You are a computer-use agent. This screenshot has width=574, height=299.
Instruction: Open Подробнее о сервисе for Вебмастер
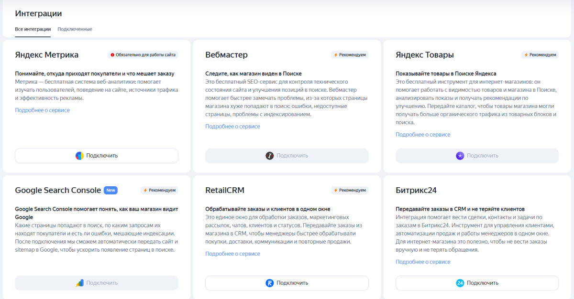pyautogui.click(x=232, y=127)
